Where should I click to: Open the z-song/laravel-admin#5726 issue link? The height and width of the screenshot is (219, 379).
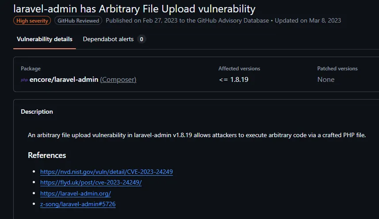(78, 204)
